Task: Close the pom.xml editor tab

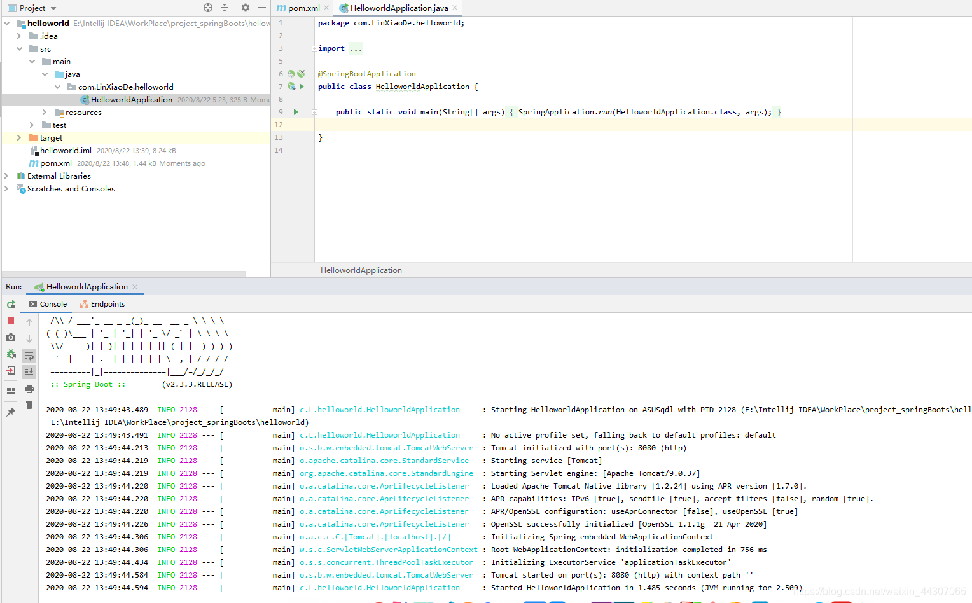Action: [326, 8]
